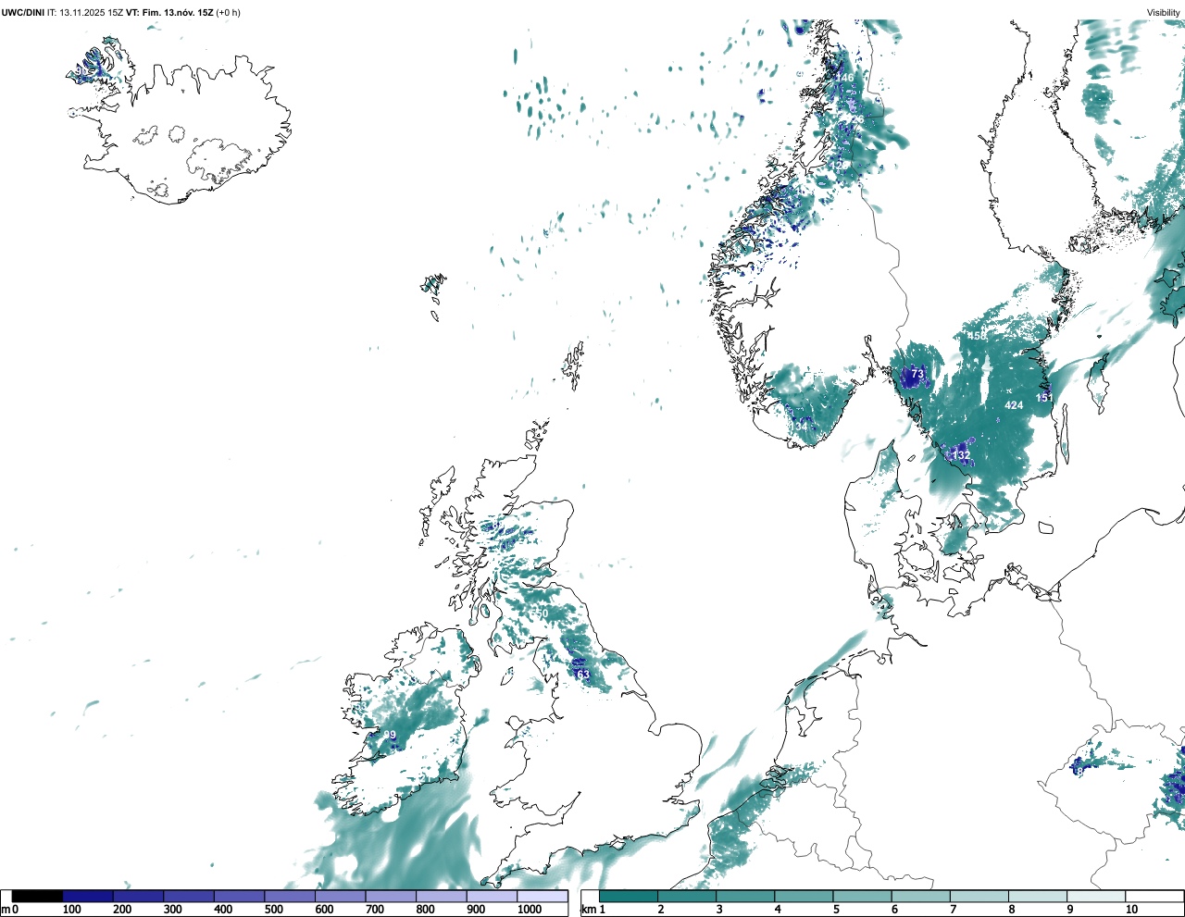Select the 300–400 m legend swatch

[x=189, y=896]
